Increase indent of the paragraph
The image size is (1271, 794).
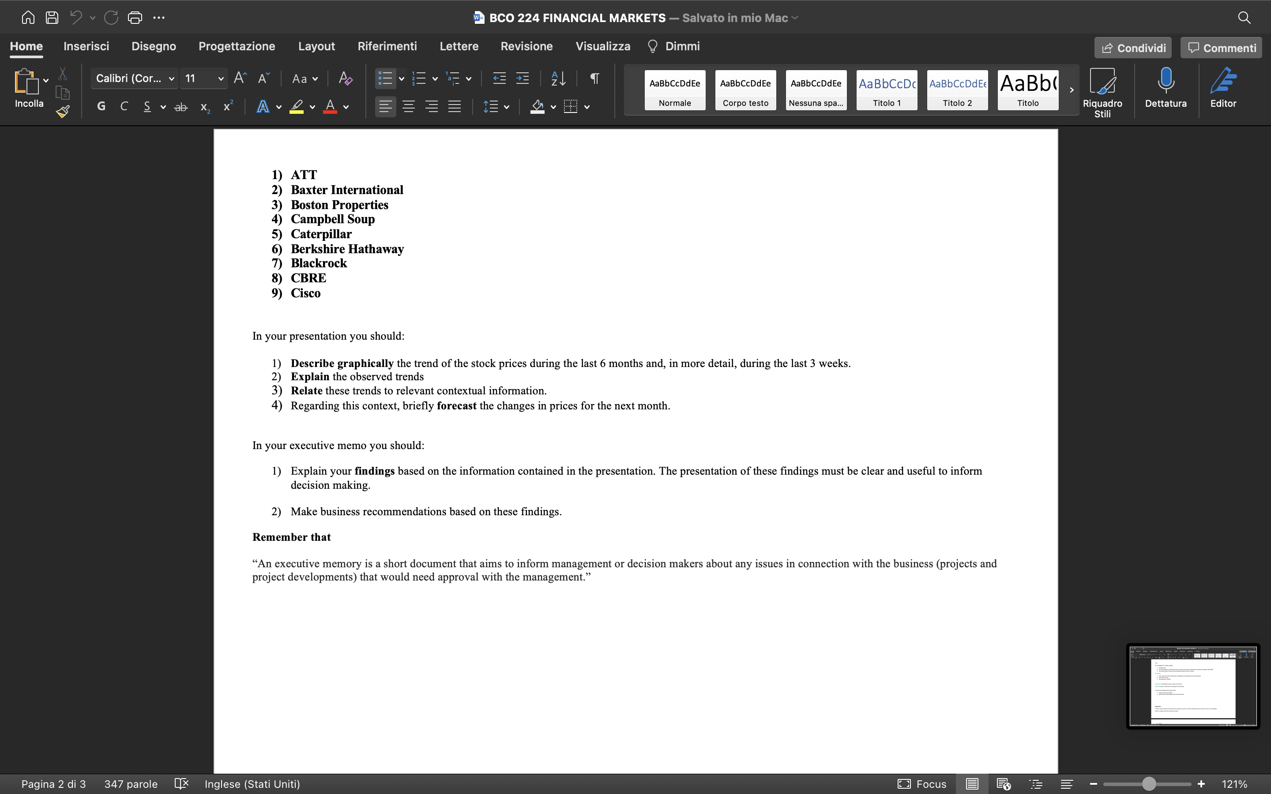coord(523,79)
